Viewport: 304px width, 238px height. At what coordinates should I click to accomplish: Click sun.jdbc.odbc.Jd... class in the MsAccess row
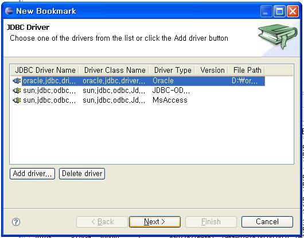tap(114, 100)
